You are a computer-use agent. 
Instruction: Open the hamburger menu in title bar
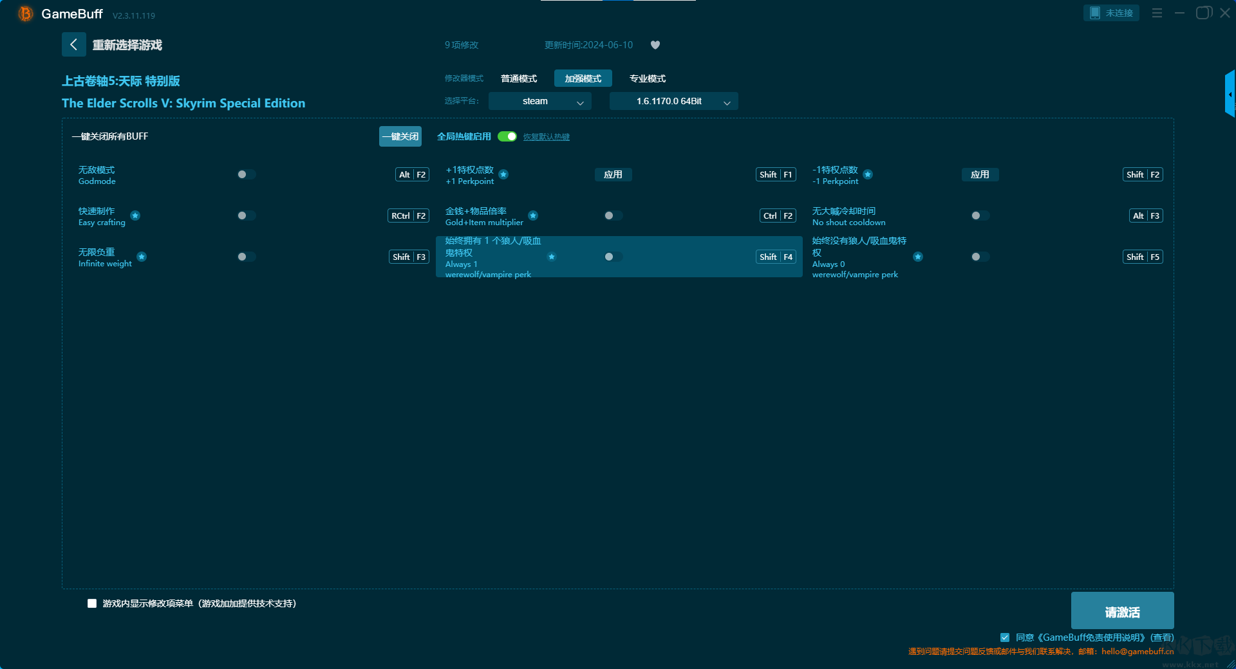pyautogui.click(x=1157, y=13)
